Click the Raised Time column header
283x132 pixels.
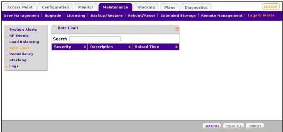click(156, 47)
